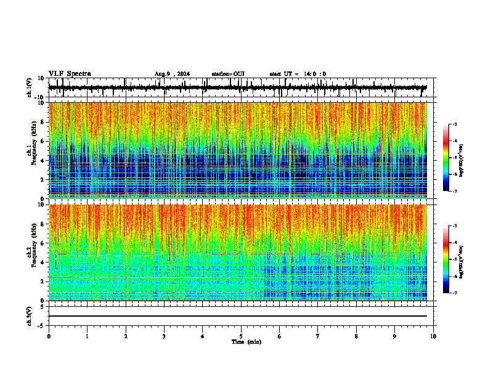Click time-axis tick label 6
This screenshot has height=377, width=488.
click(280, 336)
